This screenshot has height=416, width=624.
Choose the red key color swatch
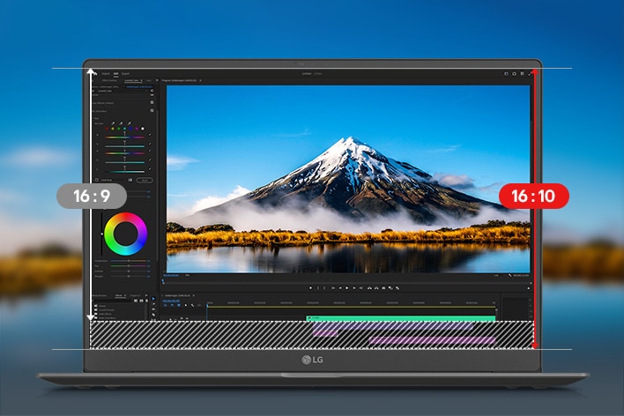click(x=107, y=129)
